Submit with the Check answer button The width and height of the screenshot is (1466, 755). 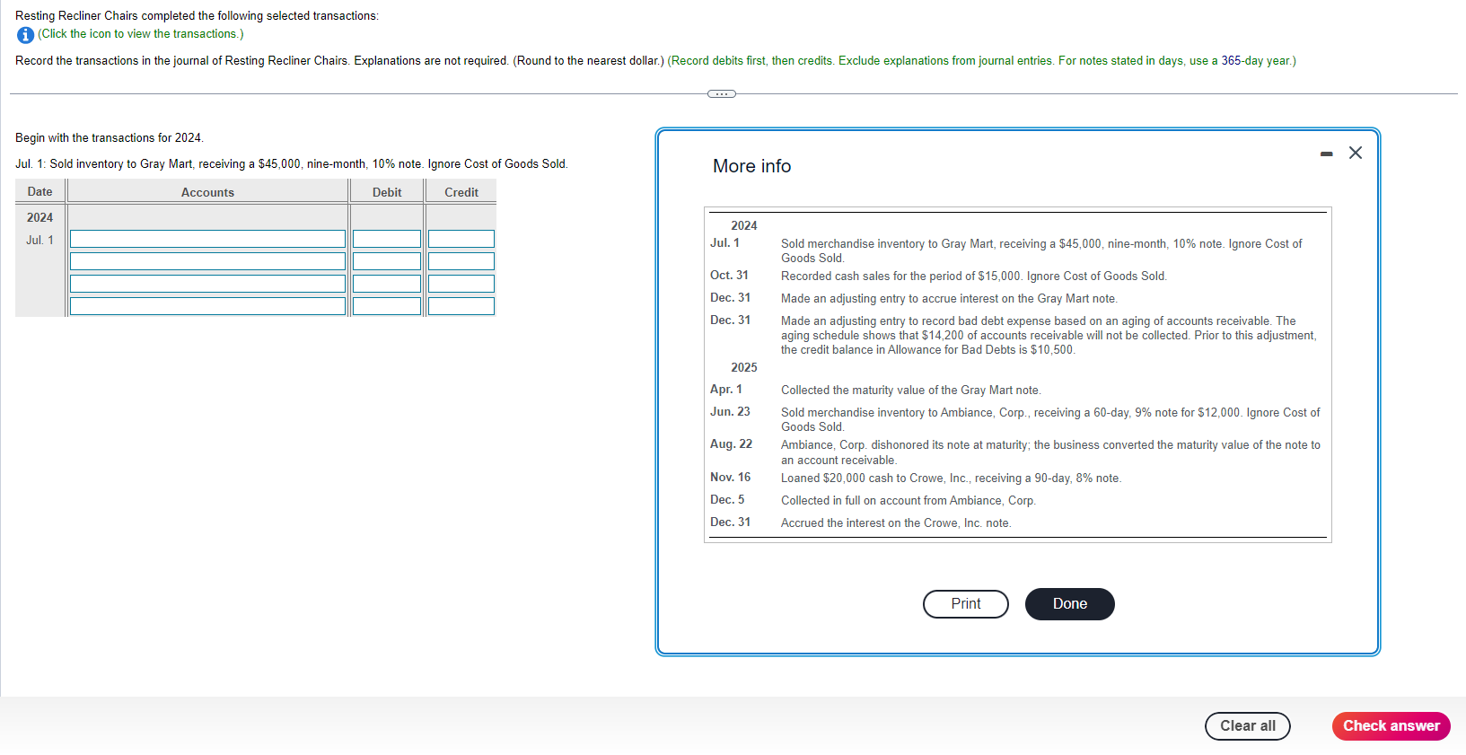tap(1391, 726)
